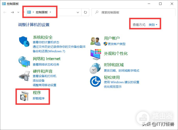Open 查看网络状态和任务 link

click(46, 65)
